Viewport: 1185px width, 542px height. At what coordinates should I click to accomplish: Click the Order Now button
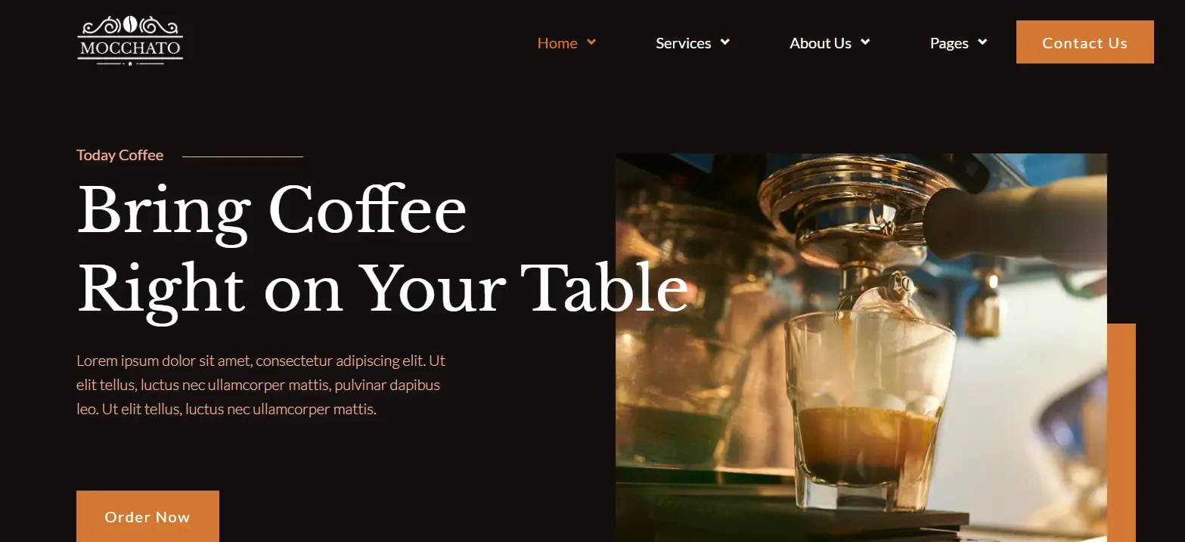pyautogui.click(x=147, y=516)
